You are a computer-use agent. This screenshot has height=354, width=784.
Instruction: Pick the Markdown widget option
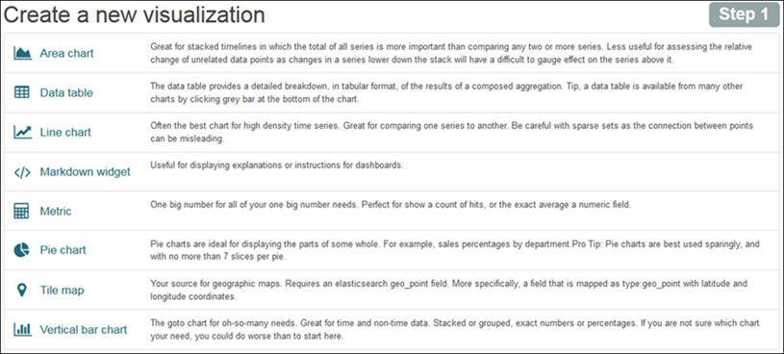coord(85,172)
